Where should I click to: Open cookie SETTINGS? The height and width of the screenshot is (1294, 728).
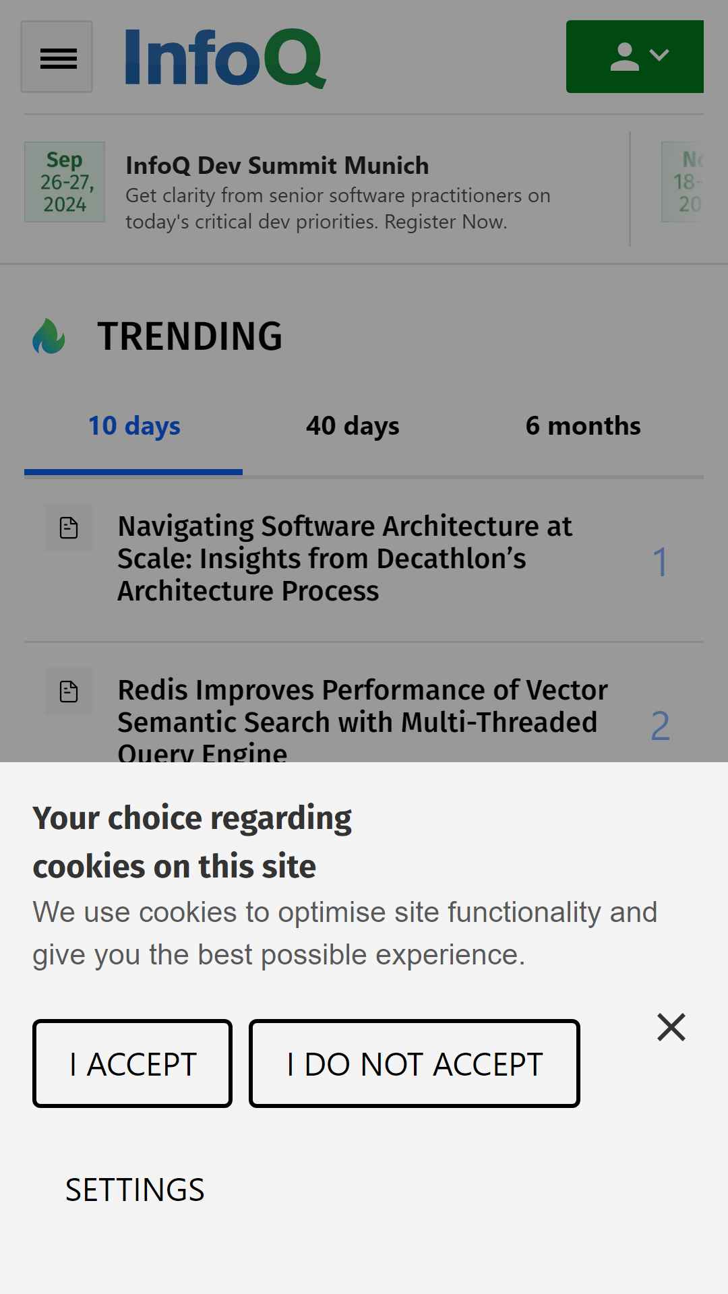135,1190
